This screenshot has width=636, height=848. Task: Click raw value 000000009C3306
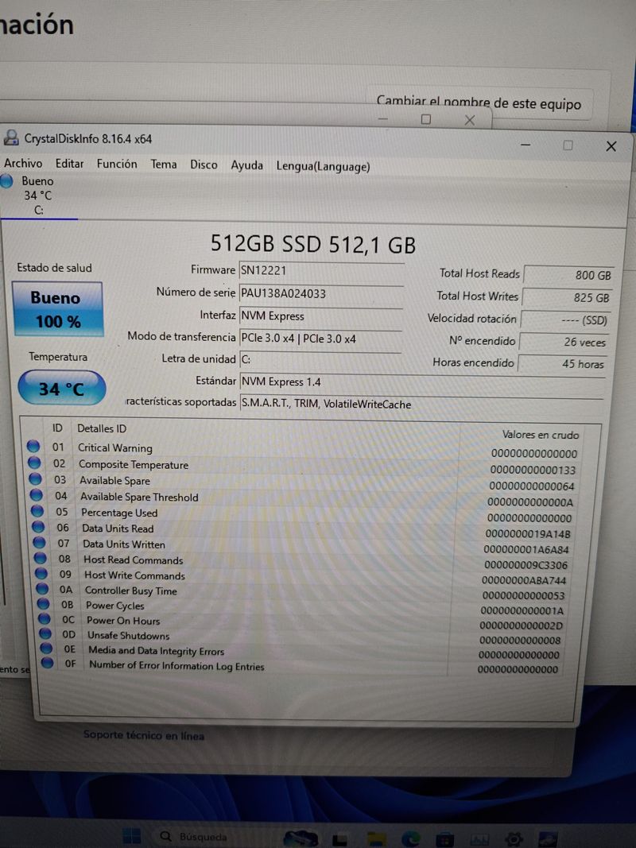(525, 565)
